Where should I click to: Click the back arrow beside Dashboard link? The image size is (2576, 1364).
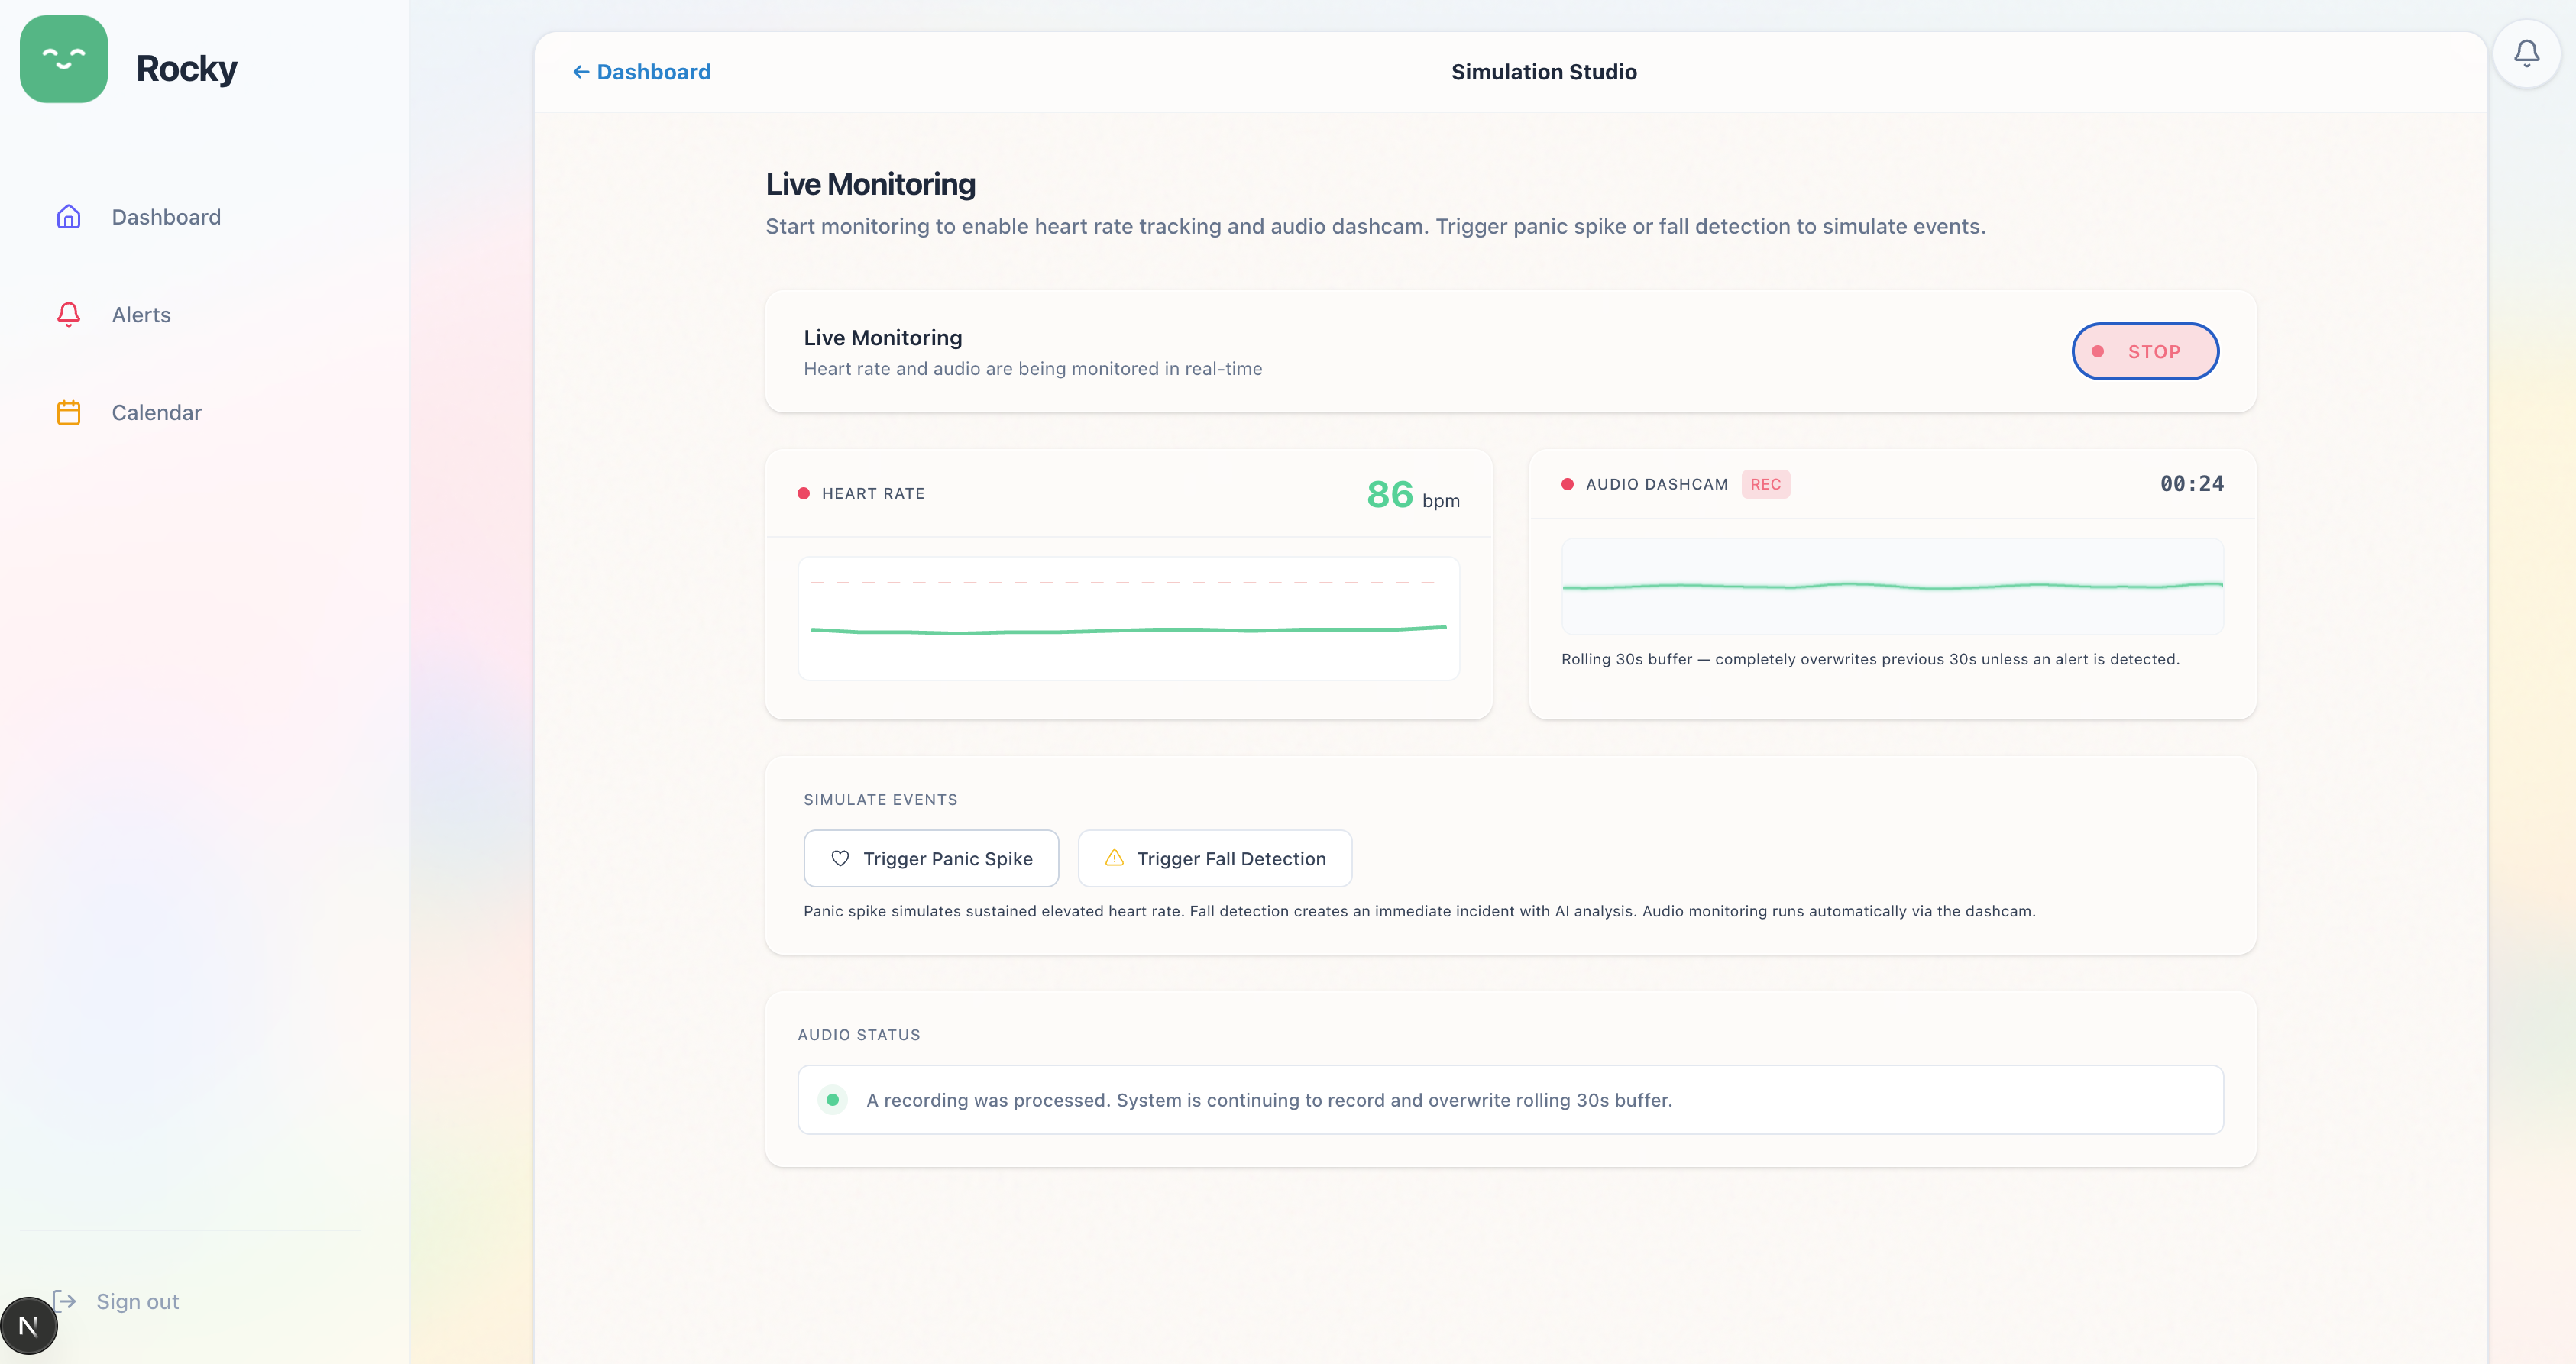[x=580, y=72]
